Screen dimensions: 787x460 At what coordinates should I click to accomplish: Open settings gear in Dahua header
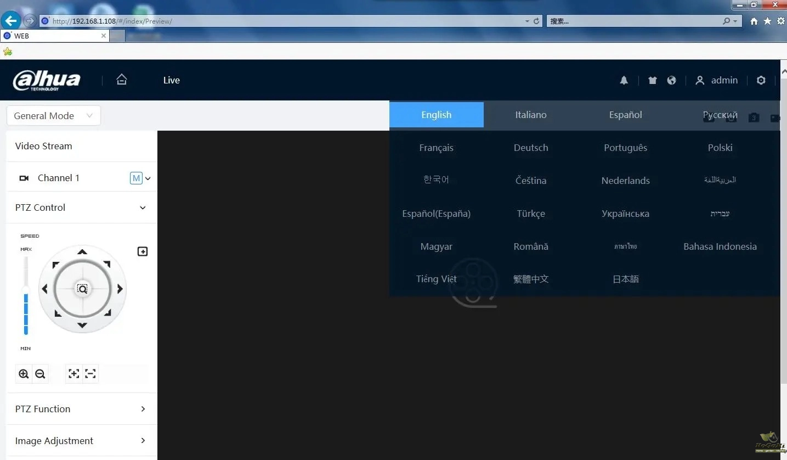coord(761,80)
